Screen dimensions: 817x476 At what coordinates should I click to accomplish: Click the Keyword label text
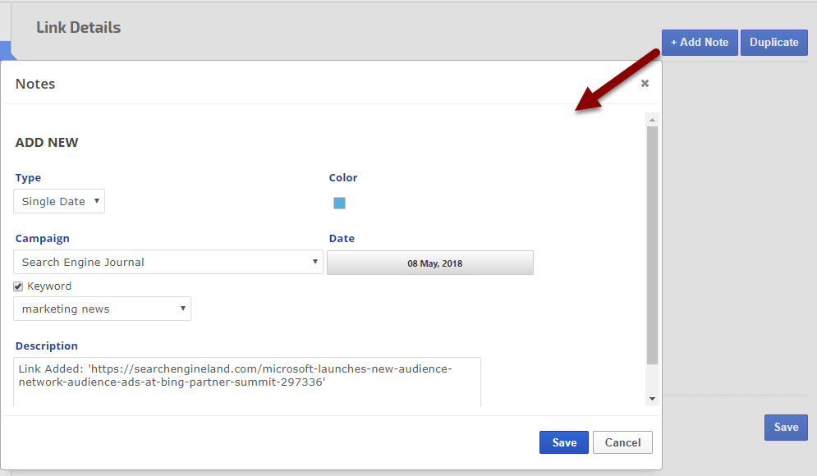[49, 286]
